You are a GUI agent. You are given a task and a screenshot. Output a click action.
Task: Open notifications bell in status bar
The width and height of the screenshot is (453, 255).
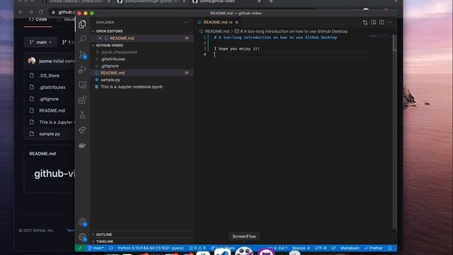click(x=390, y=248)
